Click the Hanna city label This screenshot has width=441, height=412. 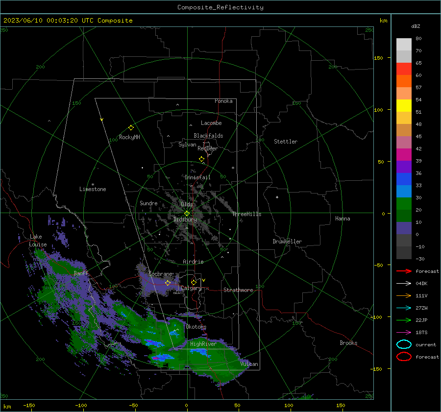343,218
